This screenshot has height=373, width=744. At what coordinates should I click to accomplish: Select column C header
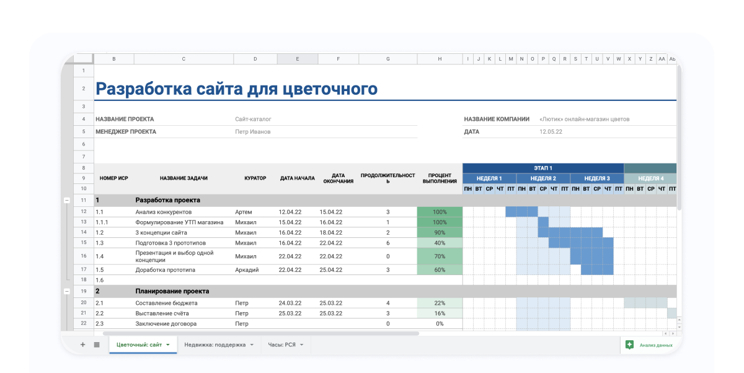(x=184, y=59)
